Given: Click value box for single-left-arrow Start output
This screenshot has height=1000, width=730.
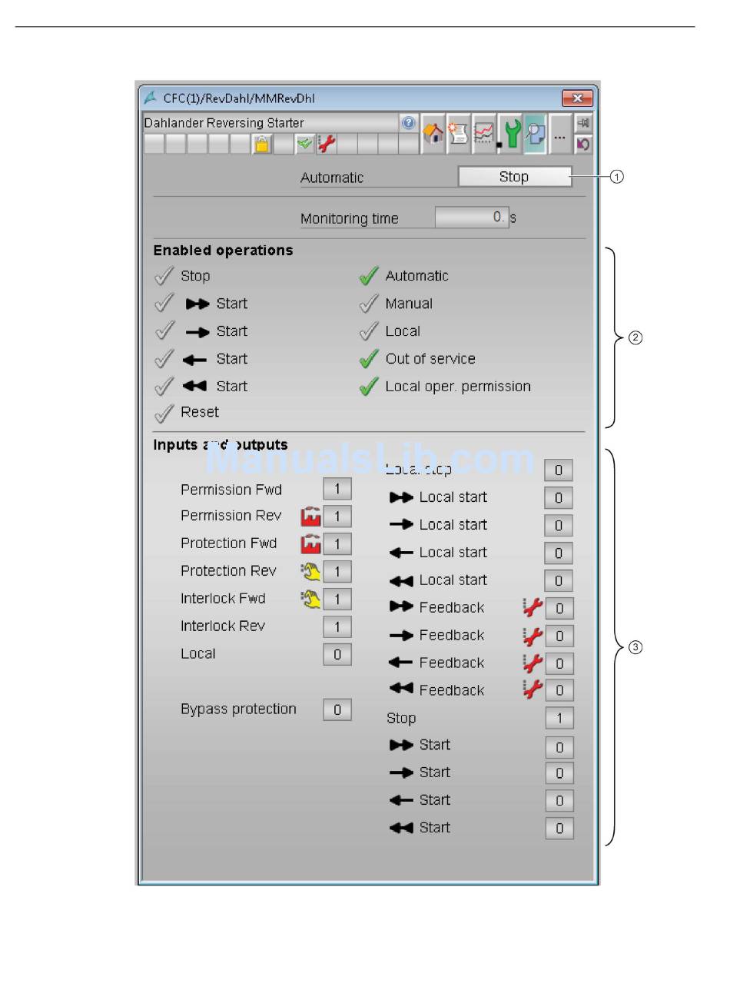Looking at the screenshot, I should (559, 801).
